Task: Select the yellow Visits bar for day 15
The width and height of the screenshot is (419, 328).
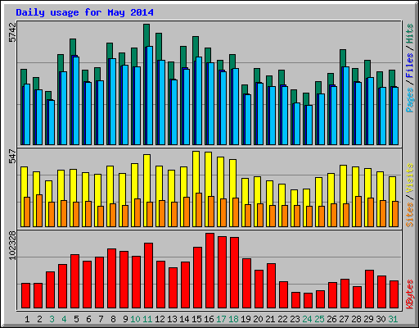Action: click(196, 172)
